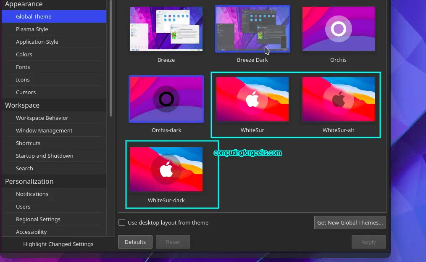Viewport: 426px width, 262px height.
Task: Open the Users settings page
Action: coord(54,207)
